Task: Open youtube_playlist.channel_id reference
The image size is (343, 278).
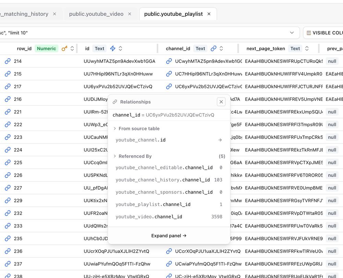Action: [x=169, y=204]
